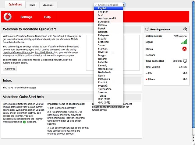
Task: Select Suomi language option
Action: (x=108, y=45)
